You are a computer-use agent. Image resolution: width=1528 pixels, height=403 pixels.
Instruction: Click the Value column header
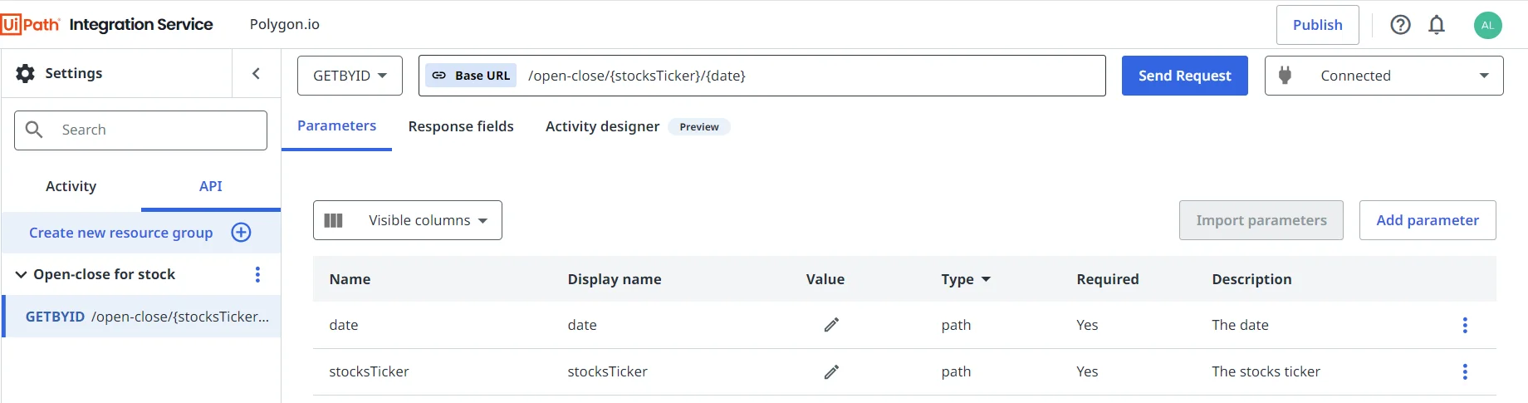(x=825, y=279)
